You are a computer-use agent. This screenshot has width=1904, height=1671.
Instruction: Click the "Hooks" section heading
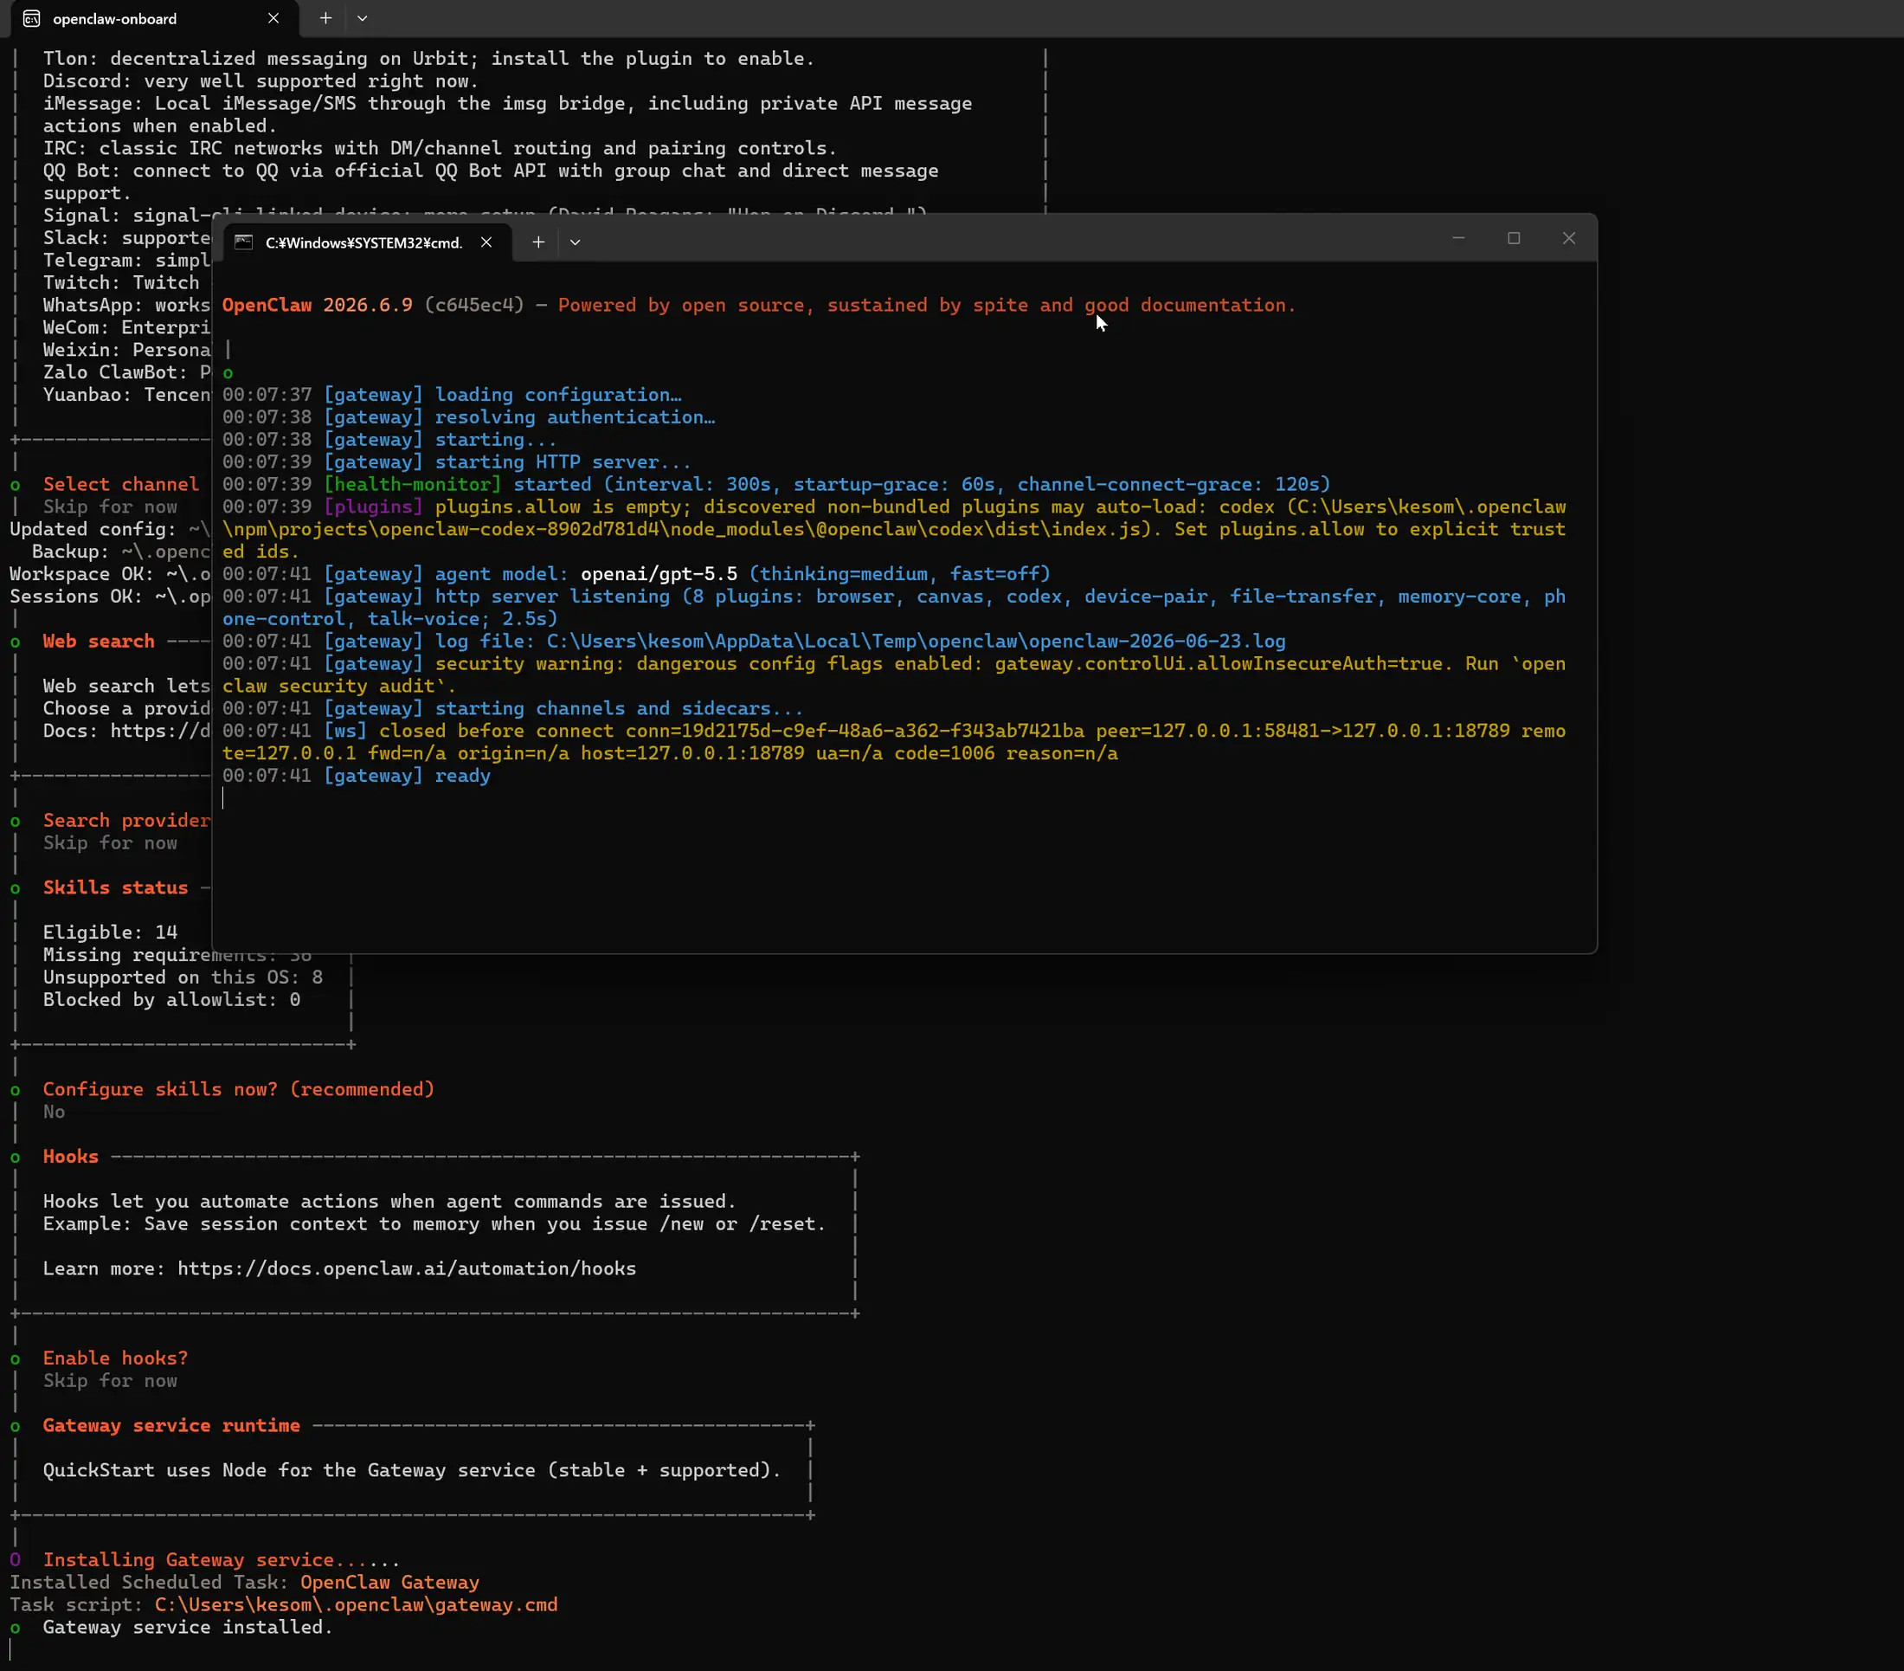71,1156
